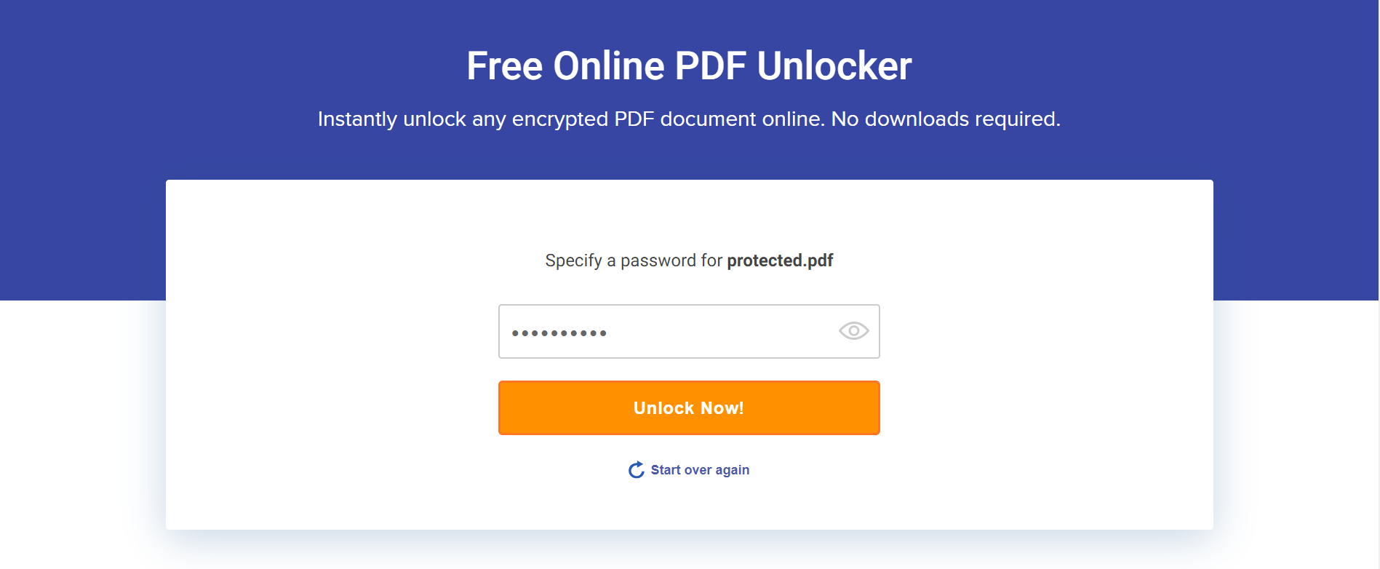Screen dimensions: 1380x569
Task: Click the empty area inside the password box
Action: click(720, 331)
